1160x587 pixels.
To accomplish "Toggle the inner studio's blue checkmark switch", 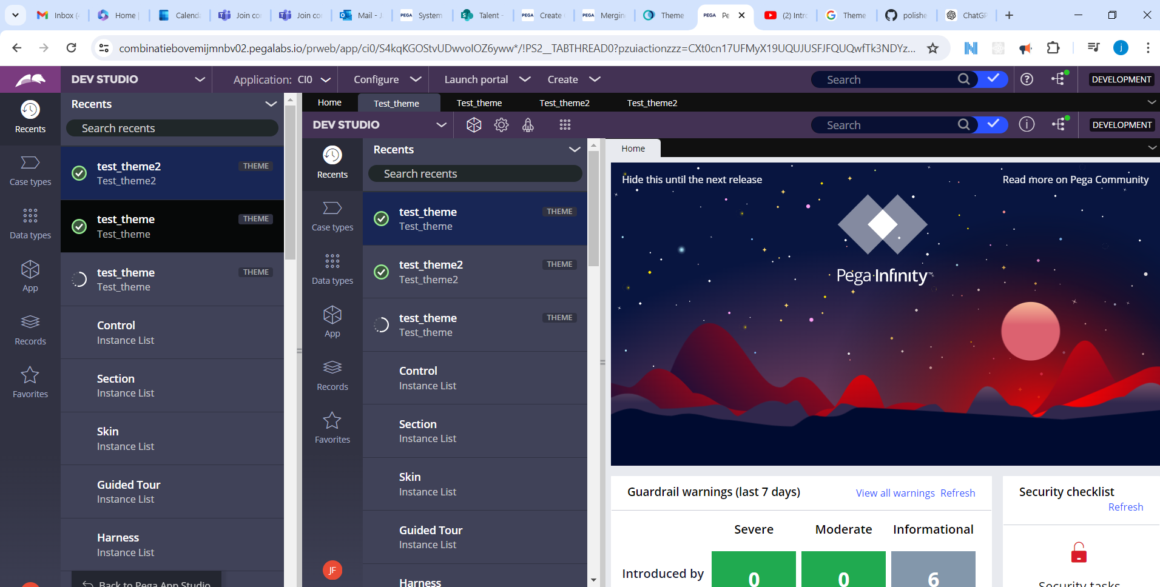I will [991, 124].
